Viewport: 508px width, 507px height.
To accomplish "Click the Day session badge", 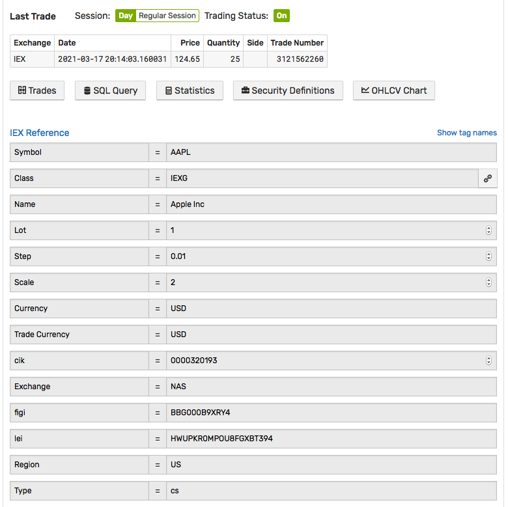I will pyautogui.click(x=126, y=16).
